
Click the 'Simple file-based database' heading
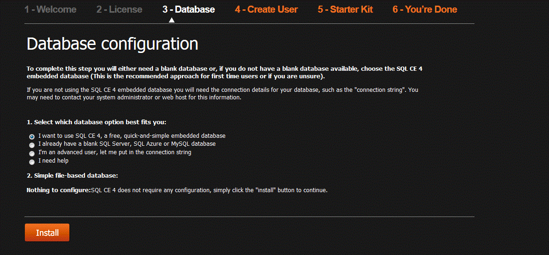[x=73, y=175]
